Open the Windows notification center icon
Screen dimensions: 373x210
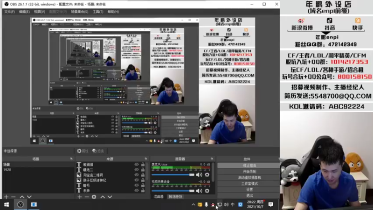[271, 204]
